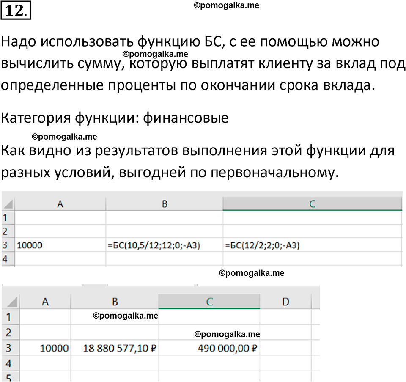Click the boxed task number 12.
The width and height of the screenshot is (406, 382).
16,10
